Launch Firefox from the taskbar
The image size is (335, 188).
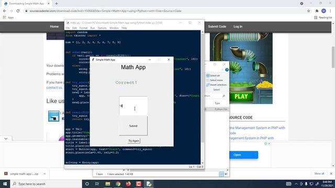(x=128, y=184)
